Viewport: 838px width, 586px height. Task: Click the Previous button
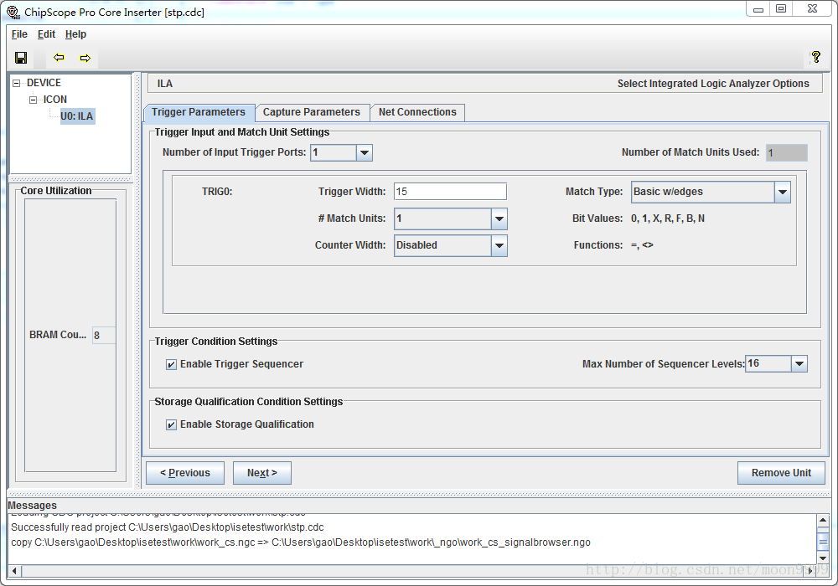pyautogui.click(x=185, y=473)
